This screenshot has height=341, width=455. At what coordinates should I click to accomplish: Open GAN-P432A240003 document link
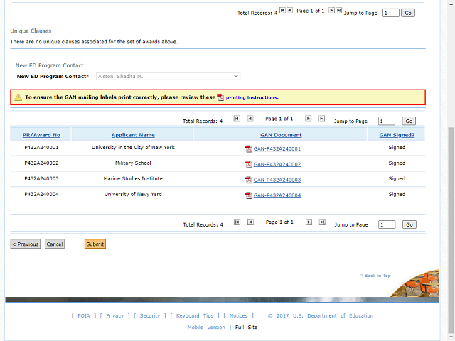[277, 180]
